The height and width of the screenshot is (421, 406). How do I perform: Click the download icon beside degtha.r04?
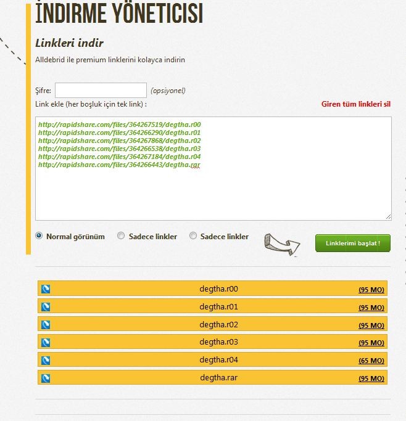coord(46,361)
